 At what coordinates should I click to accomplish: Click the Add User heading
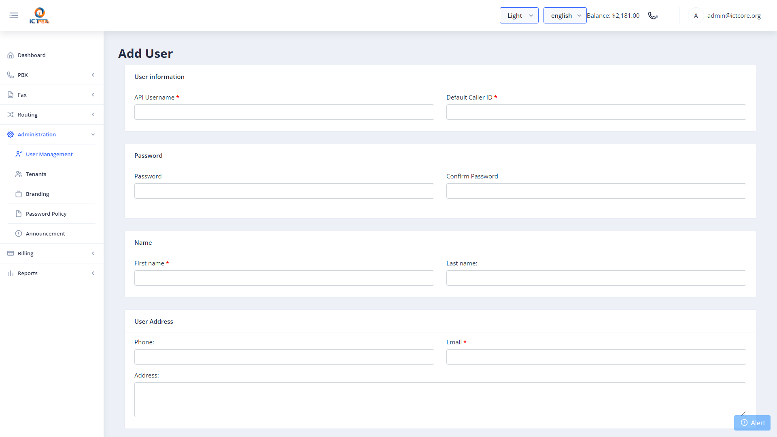pos(145,53)
